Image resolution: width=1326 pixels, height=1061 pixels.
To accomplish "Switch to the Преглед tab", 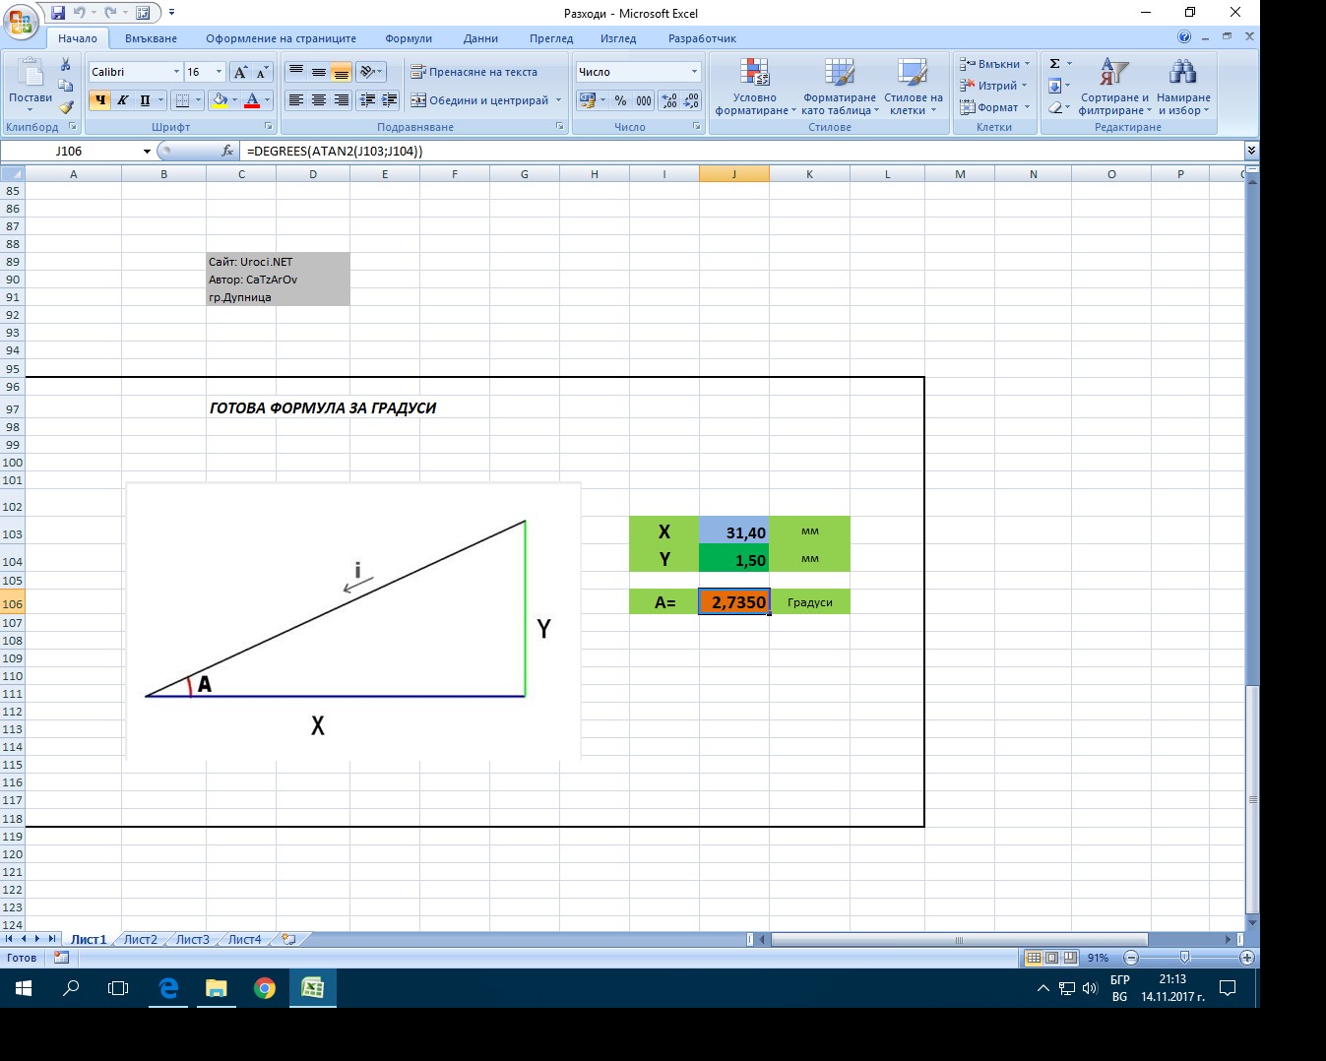I will coord(551,38).
